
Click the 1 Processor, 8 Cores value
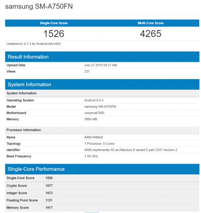pyautogui.click(x=99, y=144)
